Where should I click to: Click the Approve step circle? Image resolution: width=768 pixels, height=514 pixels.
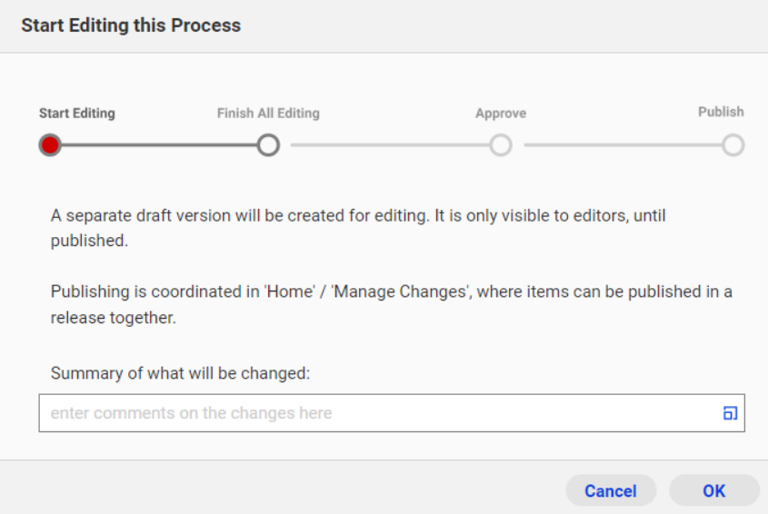coord(501,145)
